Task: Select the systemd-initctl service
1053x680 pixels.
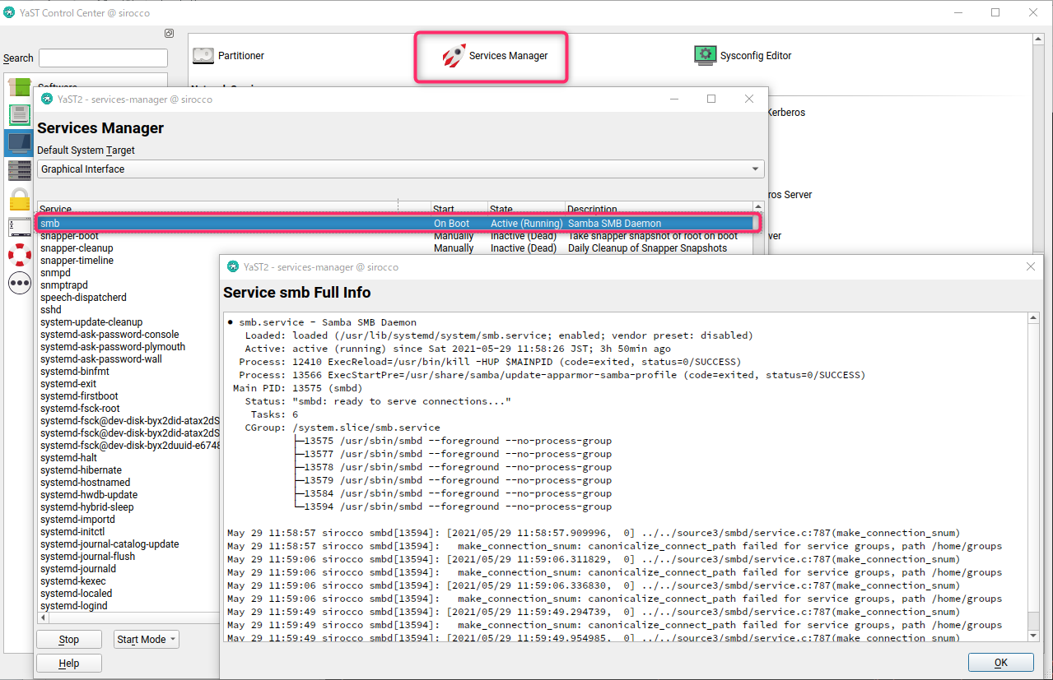Action: pos(72,532)
